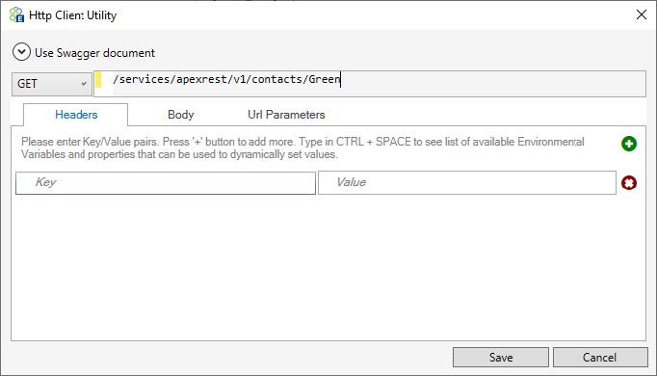Click the dropdown arrow beside GET
Image resolution: width=657 pixels, height=376 pixels.
[84, 84]
